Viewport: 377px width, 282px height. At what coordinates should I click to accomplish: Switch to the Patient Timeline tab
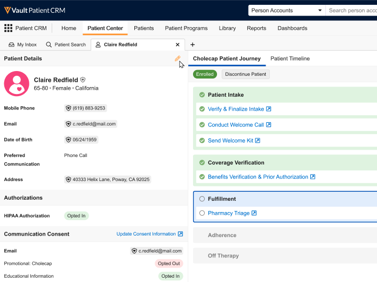coord(290,59)
